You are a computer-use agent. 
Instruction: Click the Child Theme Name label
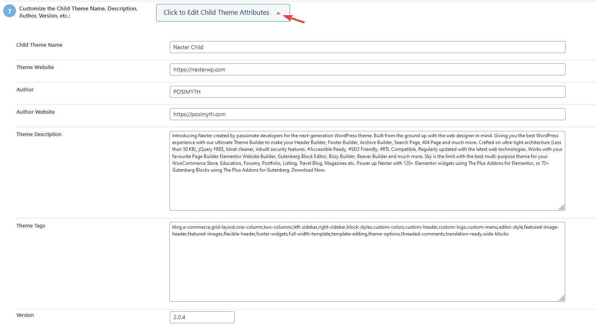(39, 45)
